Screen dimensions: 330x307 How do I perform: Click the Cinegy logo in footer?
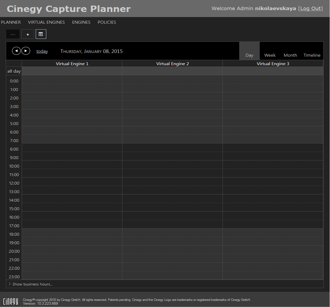[x=11, y=301]
